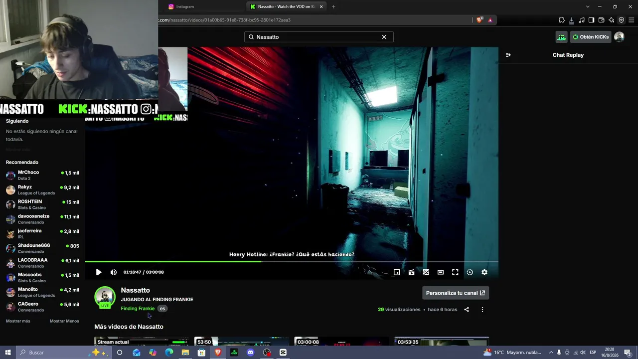
Task: Click the taskbar Buscar search box
Action: tap(63, 353)
